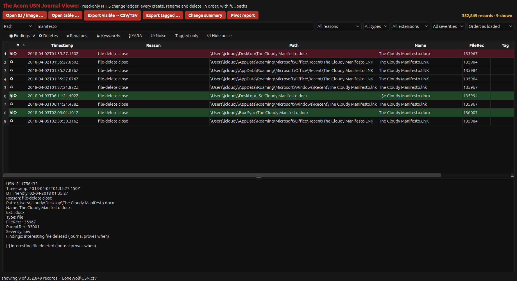Toggle the Findings filter checkbox
Screen dimensions: 517x281
click(x=5, y=36)
